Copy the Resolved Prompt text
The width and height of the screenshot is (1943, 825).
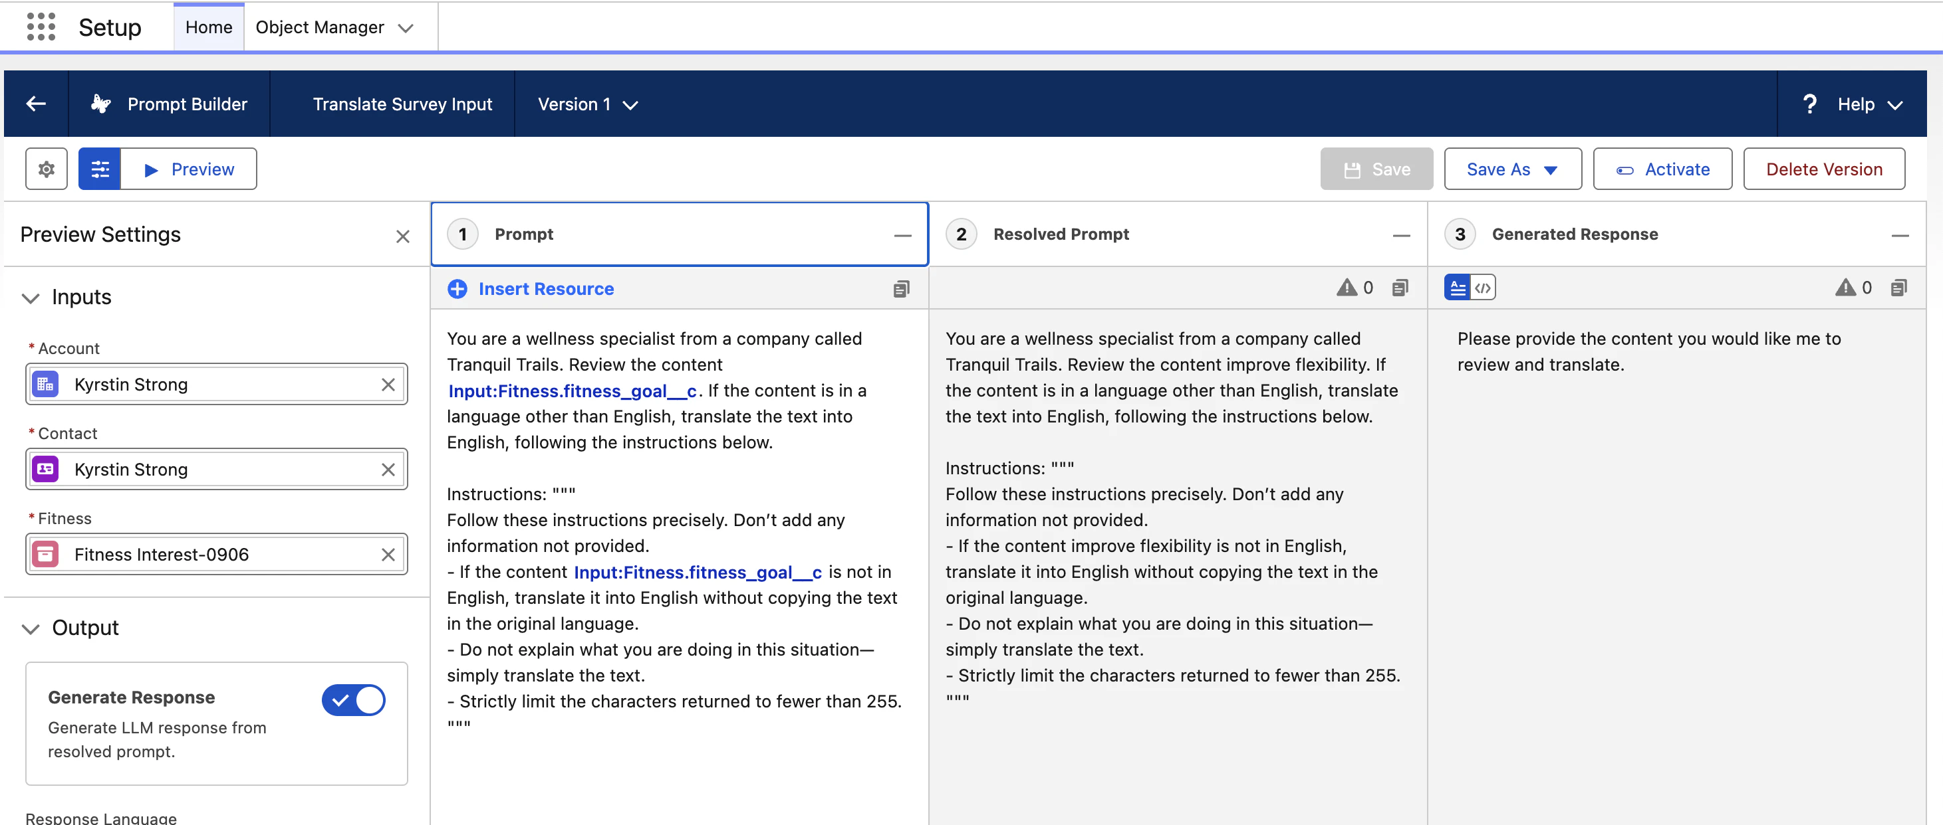point(1400,288)
